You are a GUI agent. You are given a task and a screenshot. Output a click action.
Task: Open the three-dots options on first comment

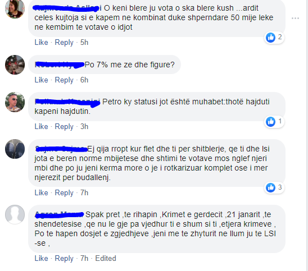[x=295, y=19]
